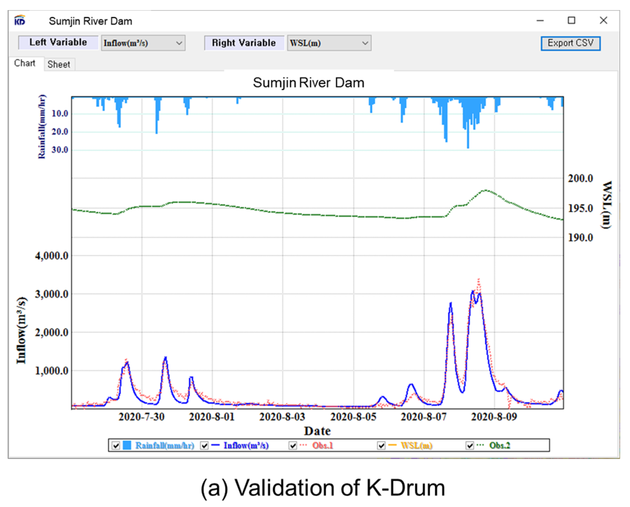Maximize the Sumjin River Dam window
Screen dimensions: 630x507
tap(571, 21)
